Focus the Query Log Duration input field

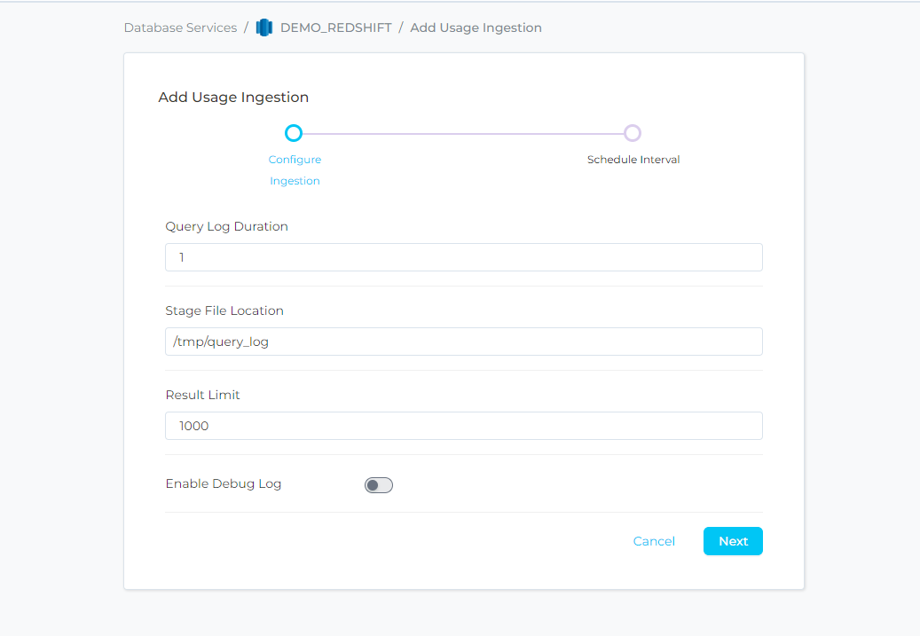click(463, 257)
